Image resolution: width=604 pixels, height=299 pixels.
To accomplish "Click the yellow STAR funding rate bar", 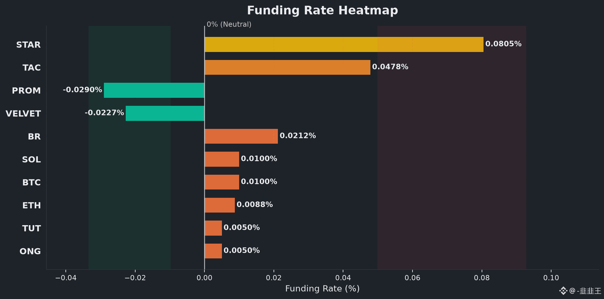I will 344,44.
